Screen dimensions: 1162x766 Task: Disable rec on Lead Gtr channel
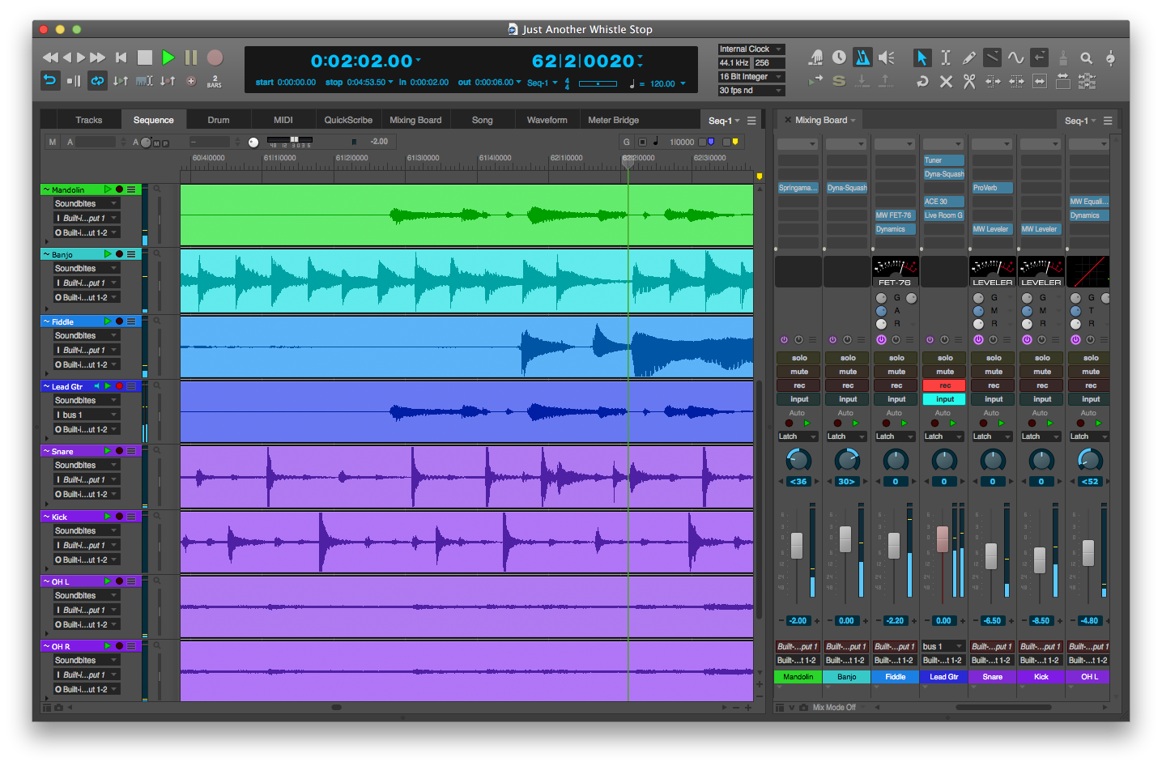pos(944,385)
